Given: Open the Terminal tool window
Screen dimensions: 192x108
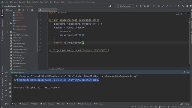Looking at the screenshot, I should tap(71, 104).
